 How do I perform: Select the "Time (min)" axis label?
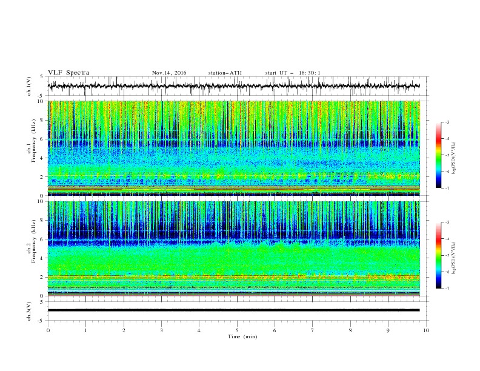(x=242, y=336)
